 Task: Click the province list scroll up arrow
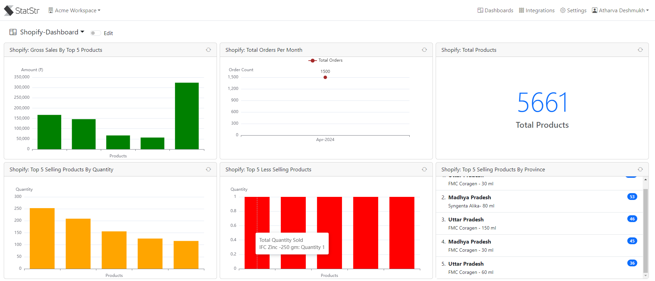645,179
